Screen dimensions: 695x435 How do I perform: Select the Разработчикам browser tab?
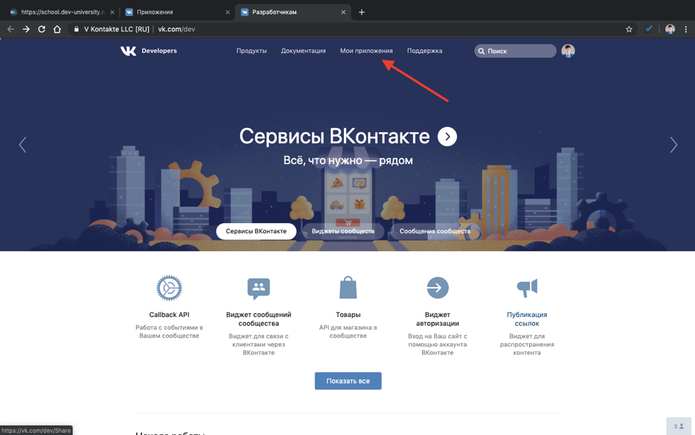[293, 12]
